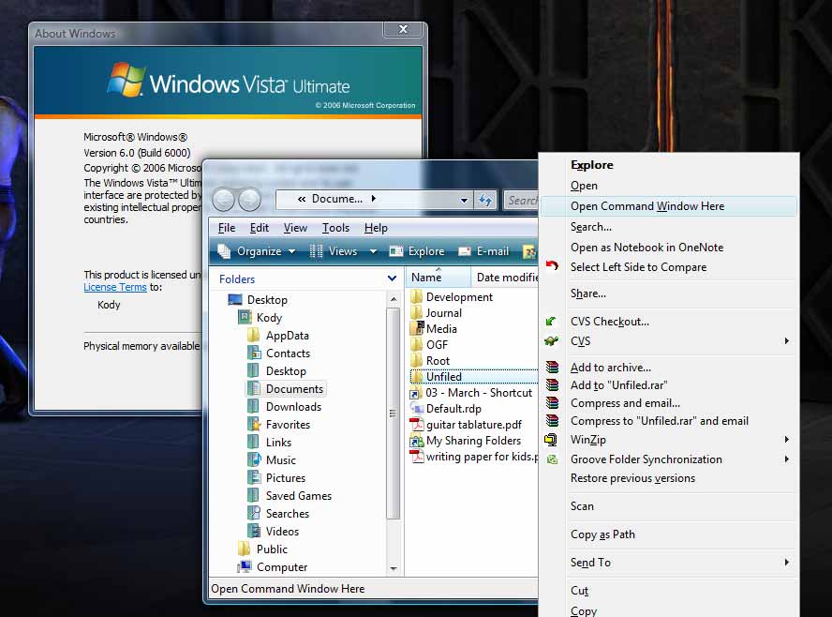Click red arrow icon beside Select Left Side
The width and height of the screenshot is (832, 617).
[x=552, y=265]
